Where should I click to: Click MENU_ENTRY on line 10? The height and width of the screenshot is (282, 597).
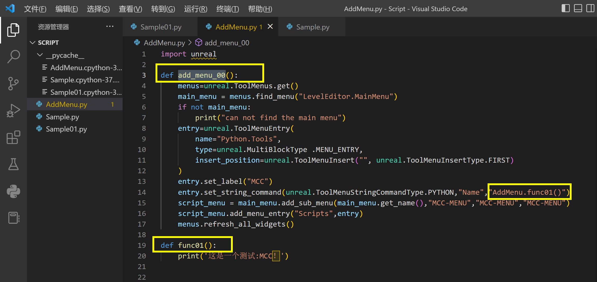point(337,150)
